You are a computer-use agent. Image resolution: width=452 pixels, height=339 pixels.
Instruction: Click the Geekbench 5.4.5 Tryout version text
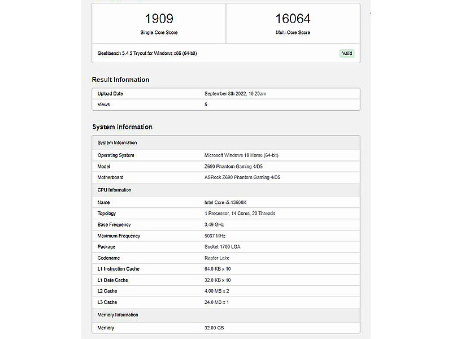pyautogui.click(x=147, y=53)
